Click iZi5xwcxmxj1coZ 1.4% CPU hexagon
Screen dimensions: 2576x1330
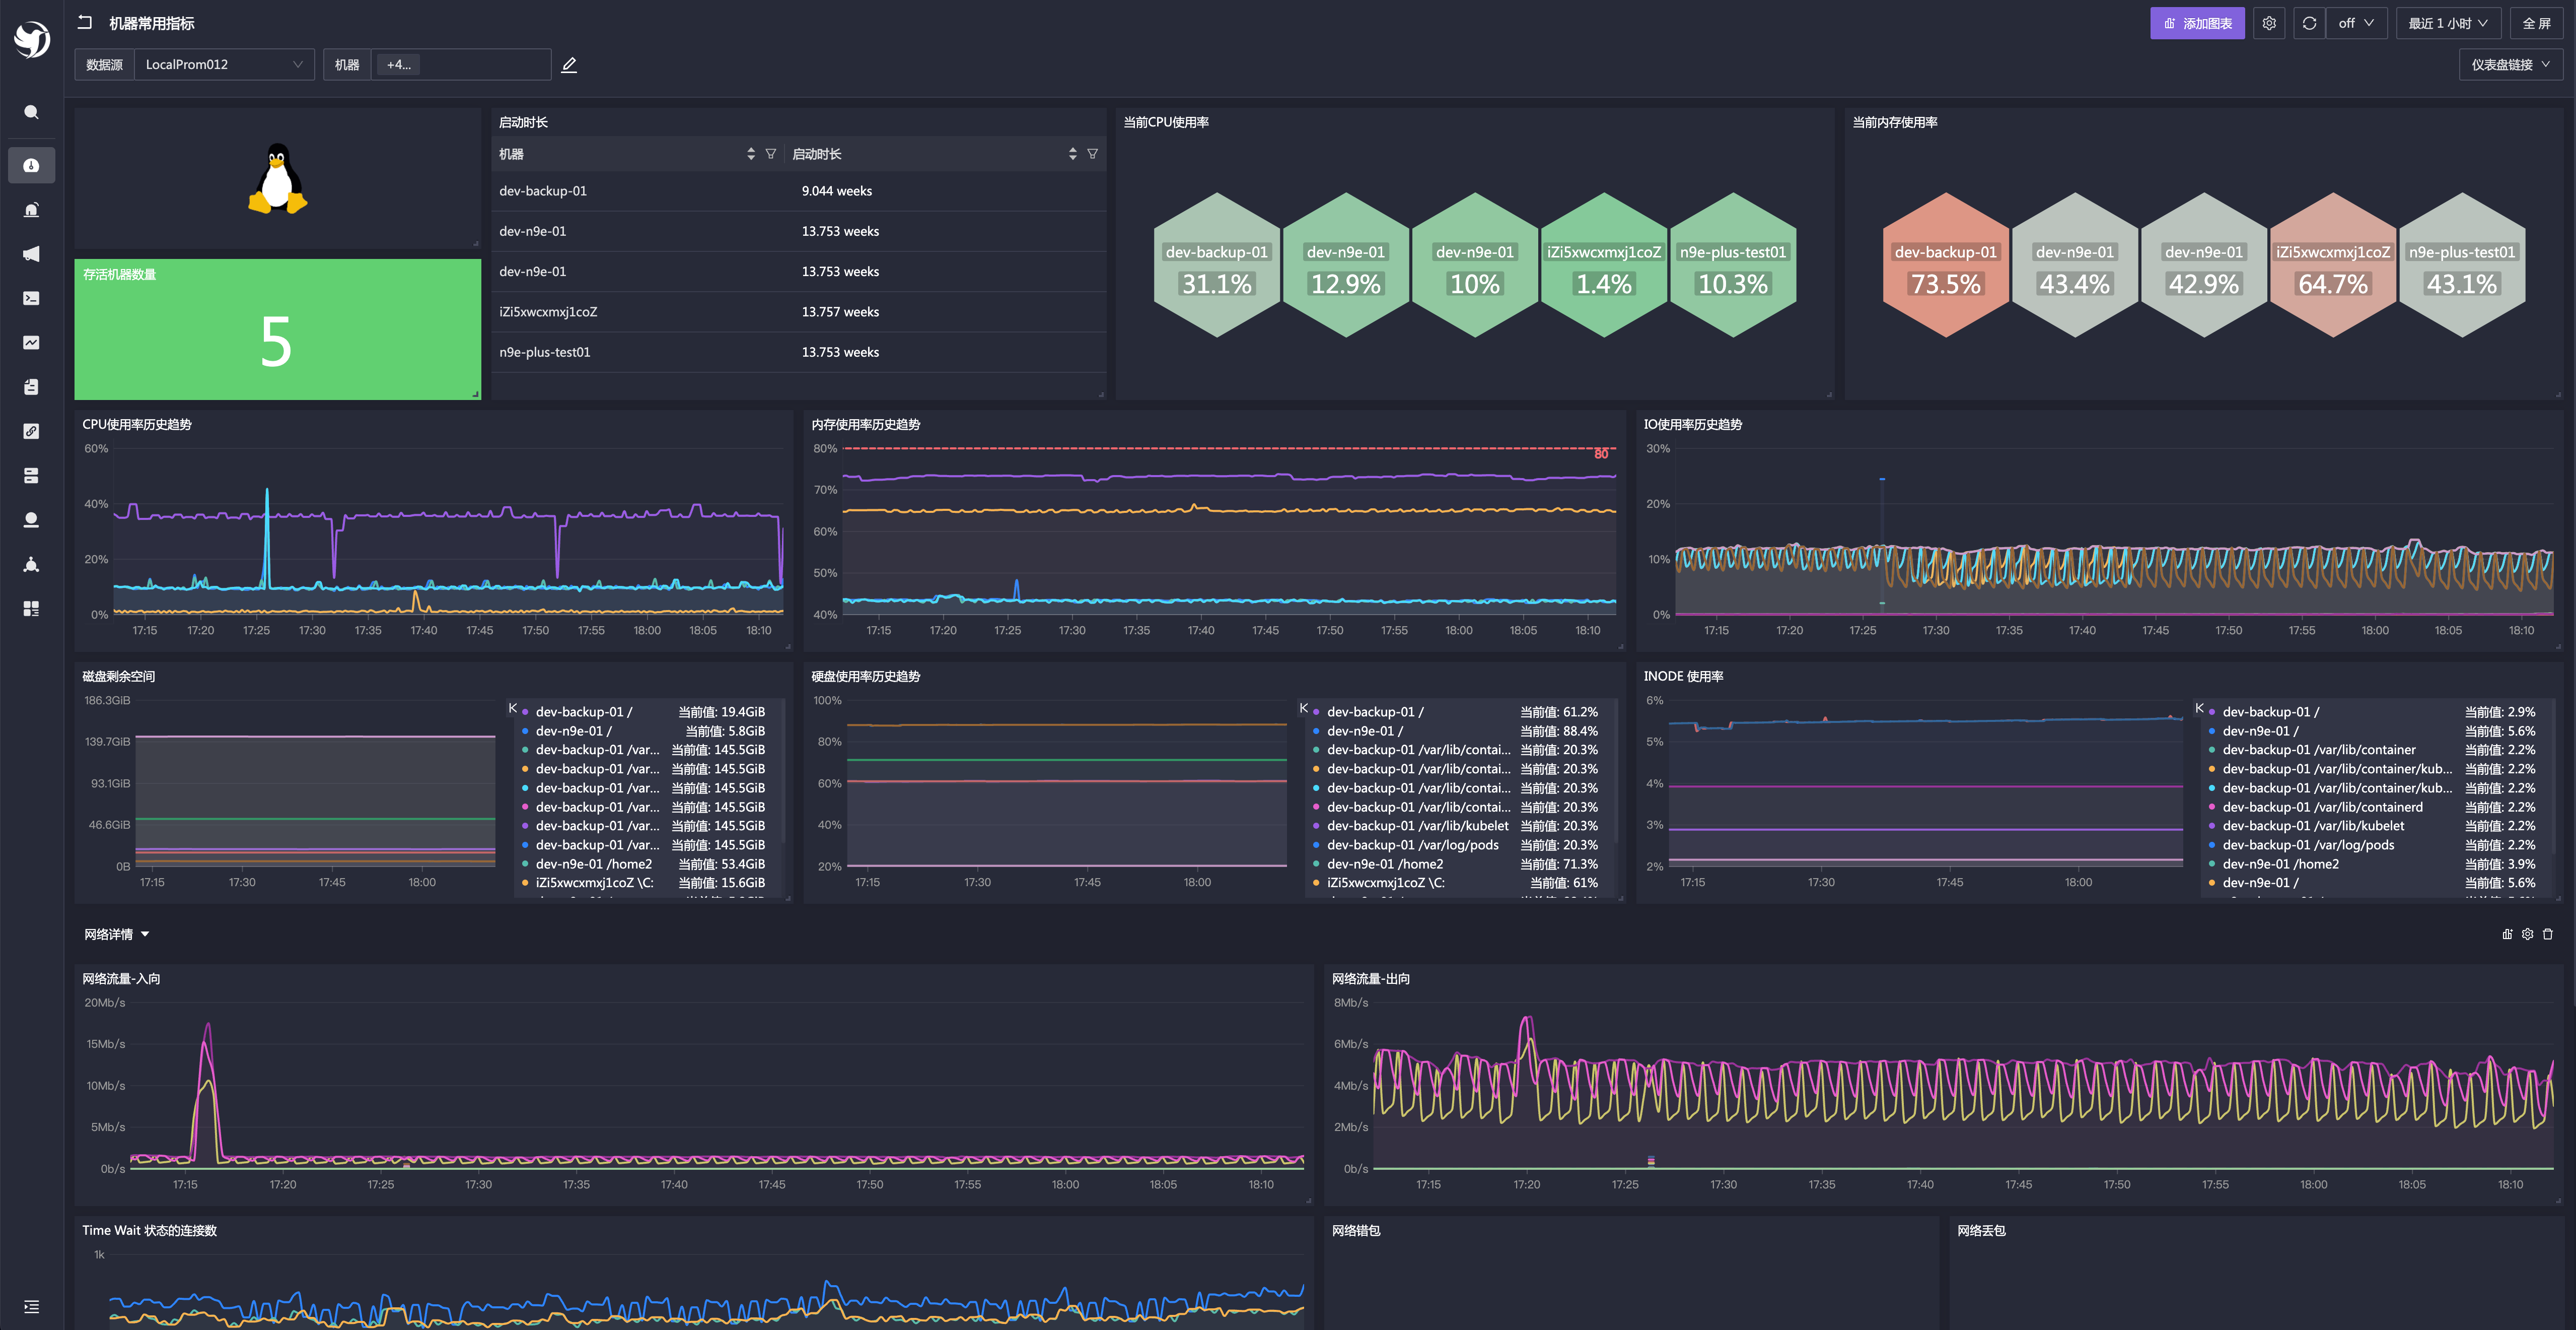1603,265
